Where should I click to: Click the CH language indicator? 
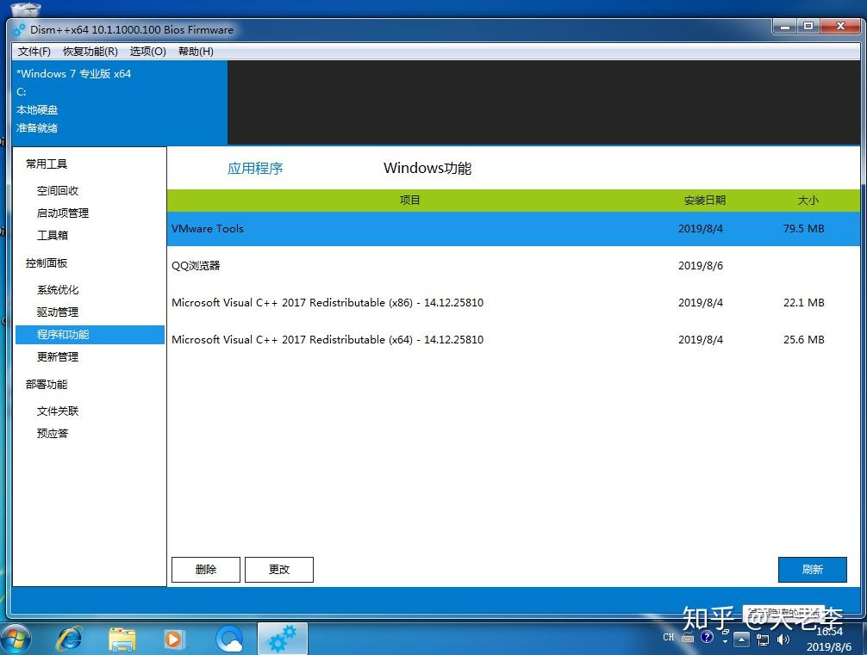tap(669, 637)
